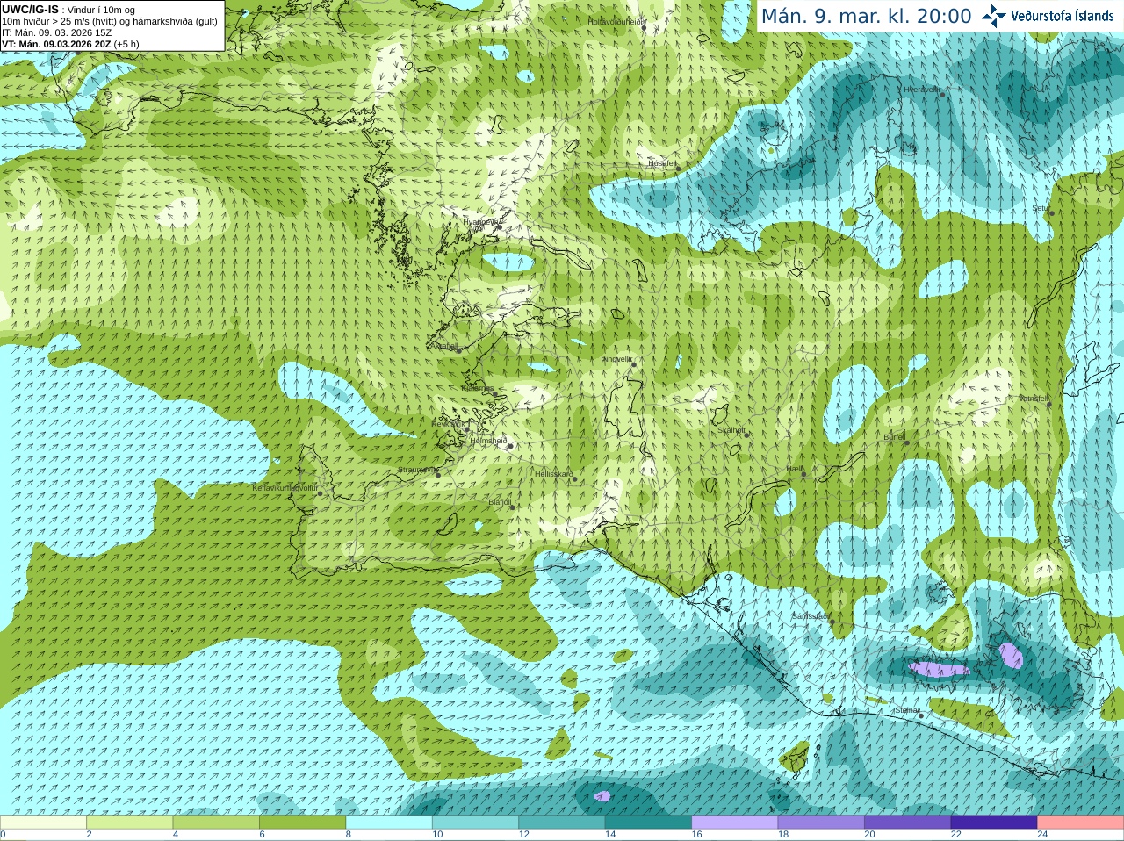Click the 12–14 m/s teal legend swatch
The width and height of the screenshot is (1124, 841).
[x=562, y=823]
